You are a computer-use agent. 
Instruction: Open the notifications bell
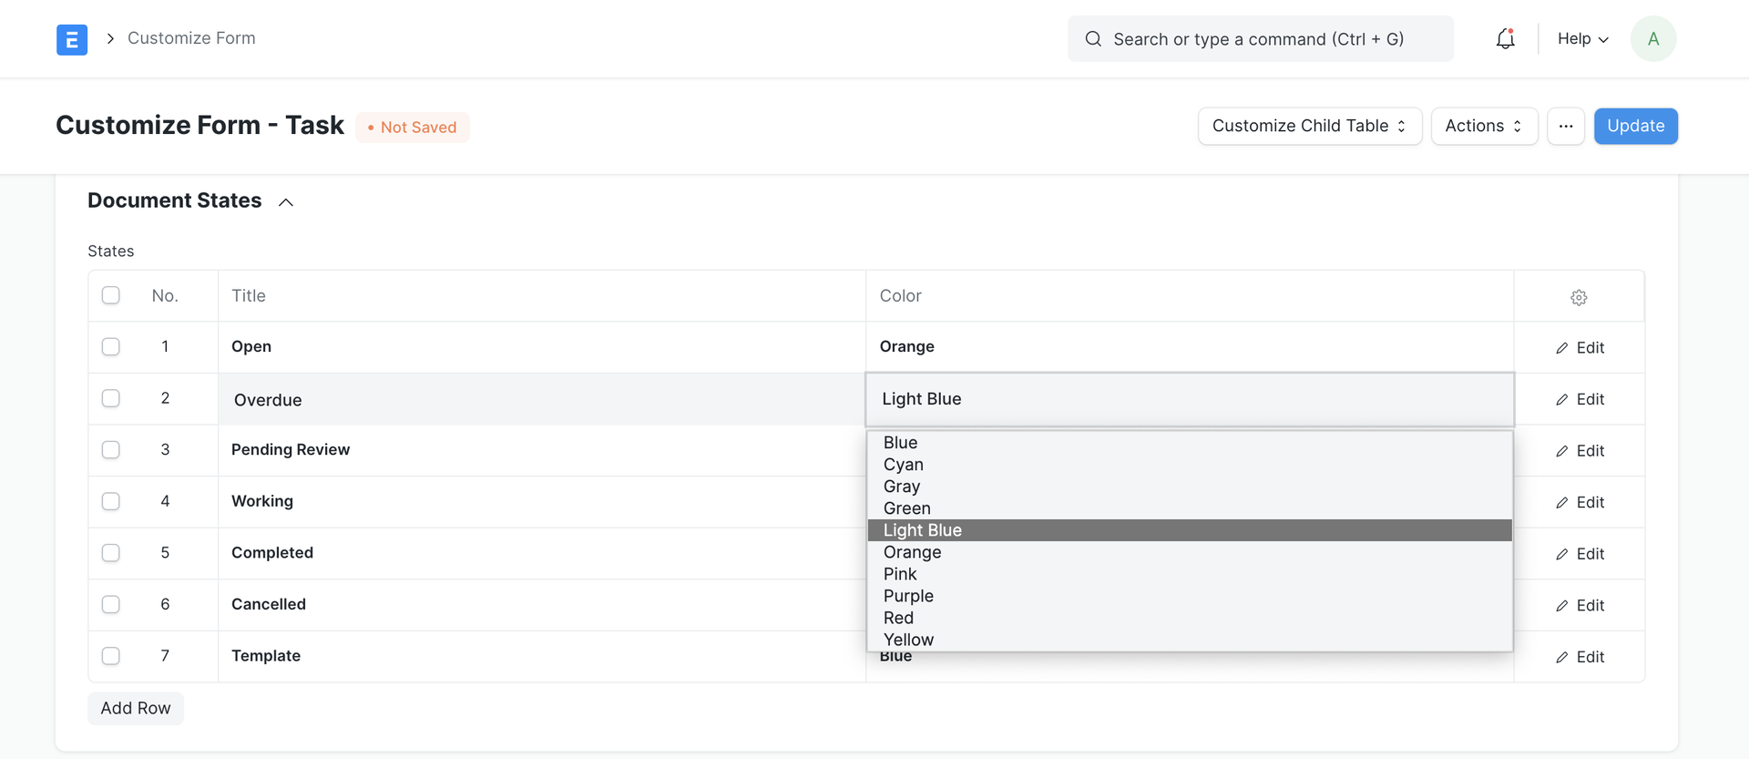(x=1505, y=39)
